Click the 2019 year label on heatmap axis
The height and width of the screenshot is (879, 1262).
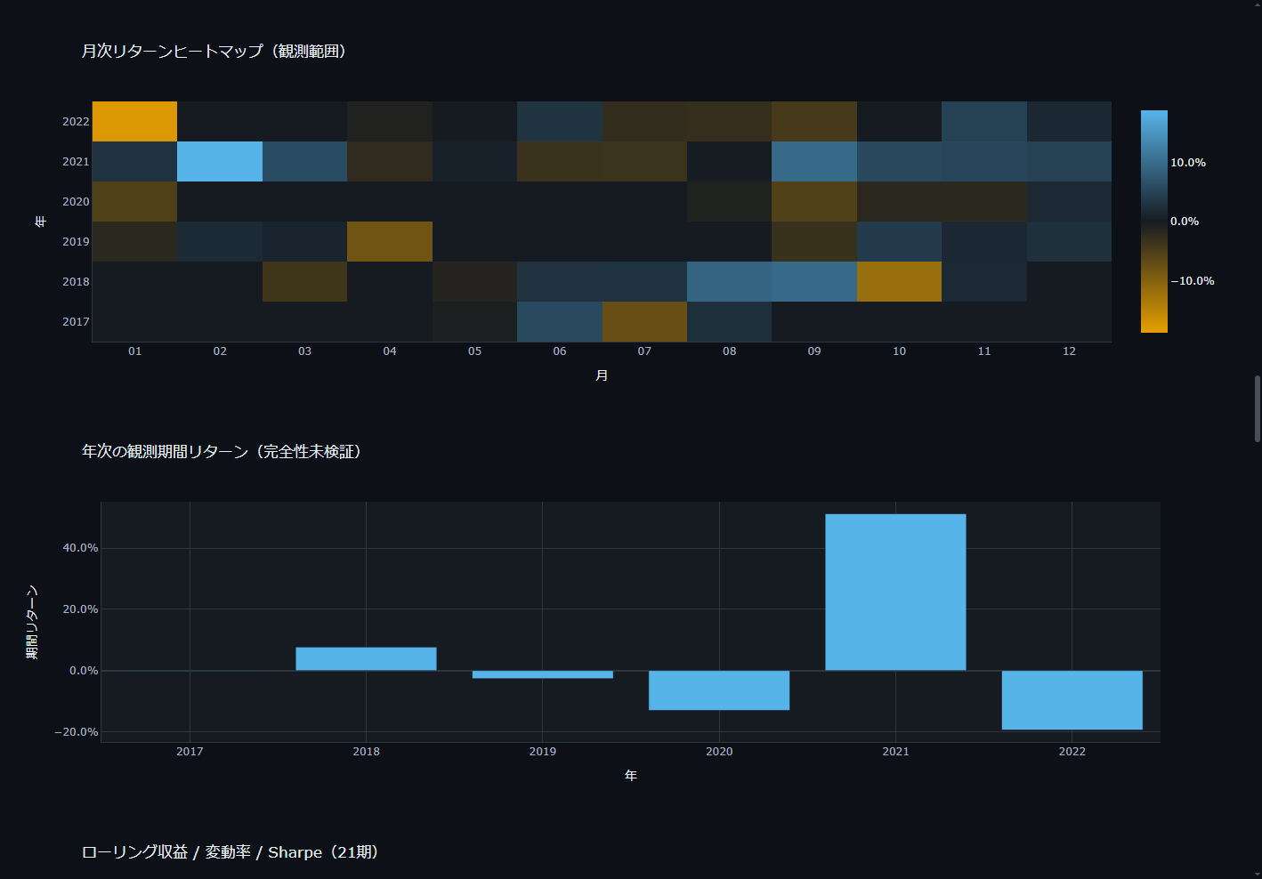tap(76, 242)
